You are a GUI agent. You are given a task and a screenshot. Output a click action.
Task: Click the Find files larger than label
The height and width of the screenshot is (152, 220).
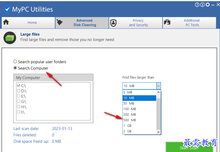pyautogui.click(x=138, y=77)
